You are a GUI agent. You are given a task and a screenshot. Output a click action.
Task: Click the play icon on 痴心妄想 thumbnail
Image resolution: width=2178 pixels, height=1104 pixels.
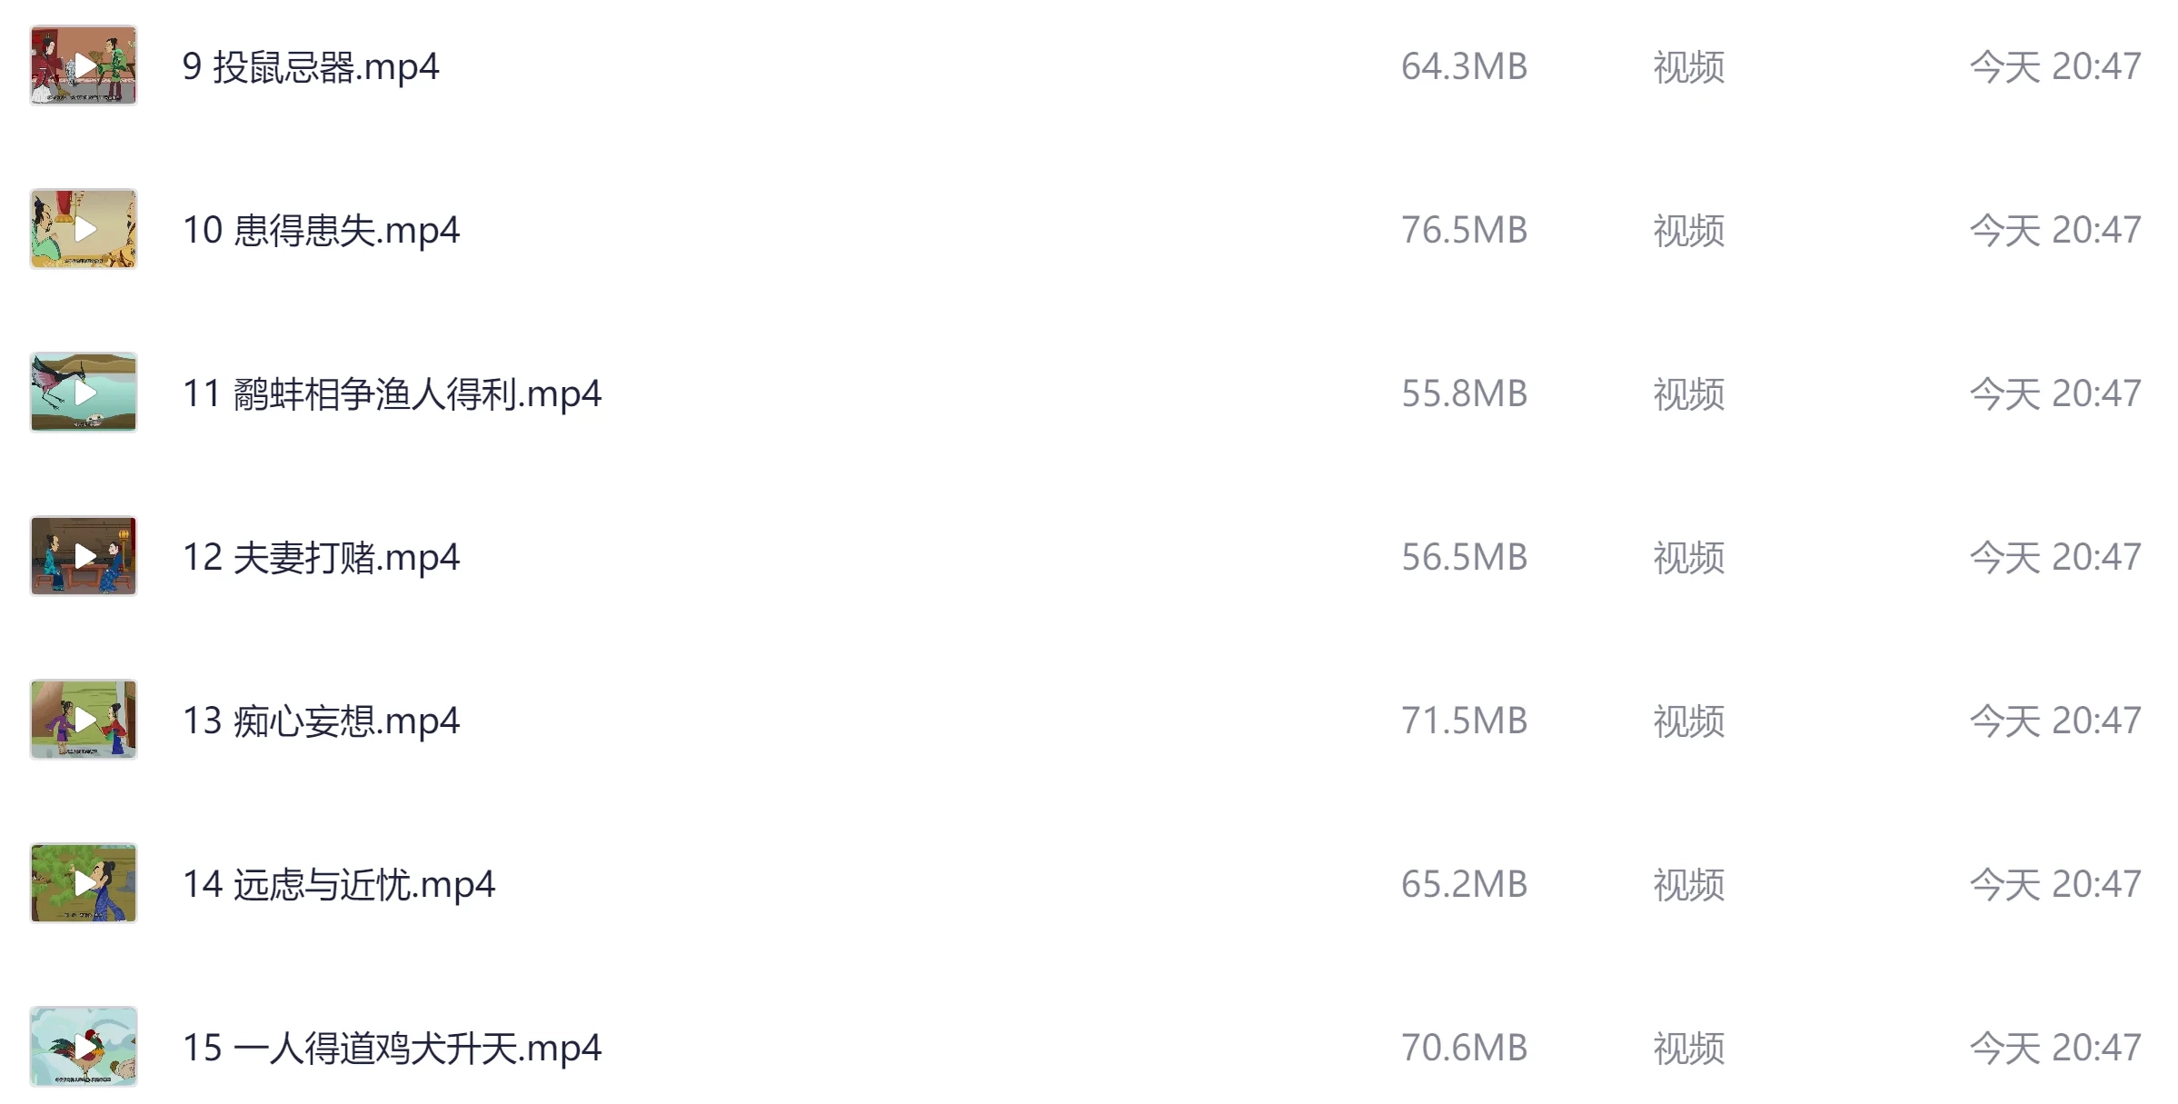click(83, 720)
